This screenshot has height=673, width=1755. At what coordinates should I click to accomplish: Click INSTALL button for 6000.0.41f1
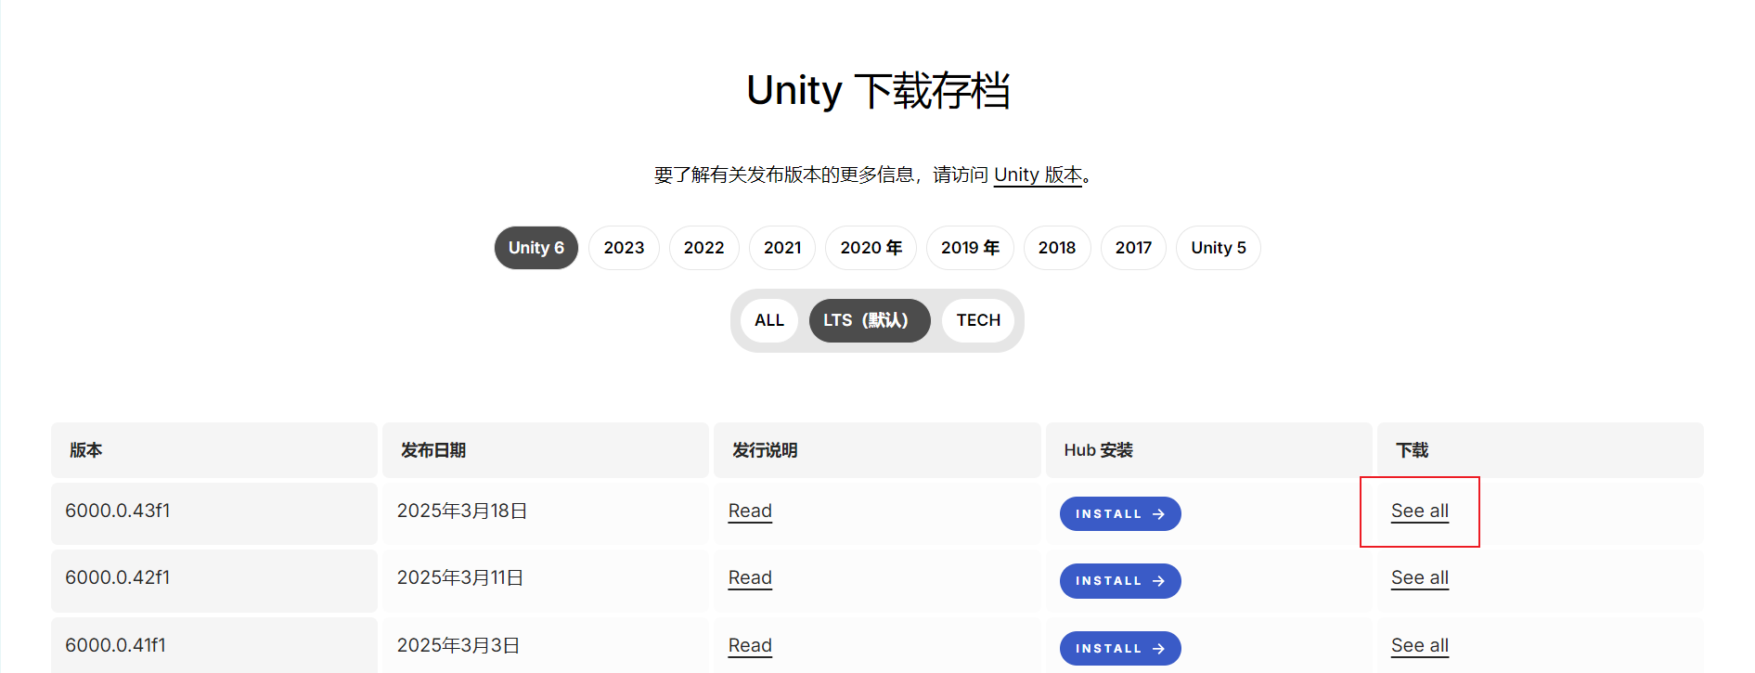tap(1120, 648)
